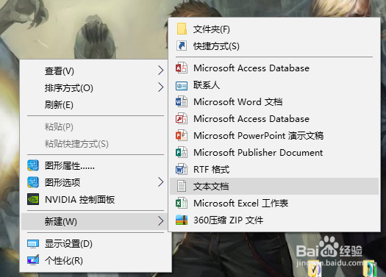Click the PowerPoint icon beside 演示文稿
This screenshot has width=386, height=277.
pos(182,135)
